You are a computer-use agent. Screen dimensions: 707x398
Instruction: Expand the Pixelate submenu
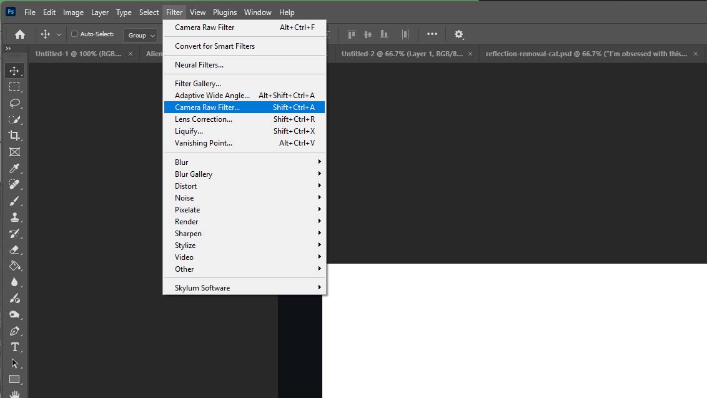pyautogui.click(x=244, y=209)
